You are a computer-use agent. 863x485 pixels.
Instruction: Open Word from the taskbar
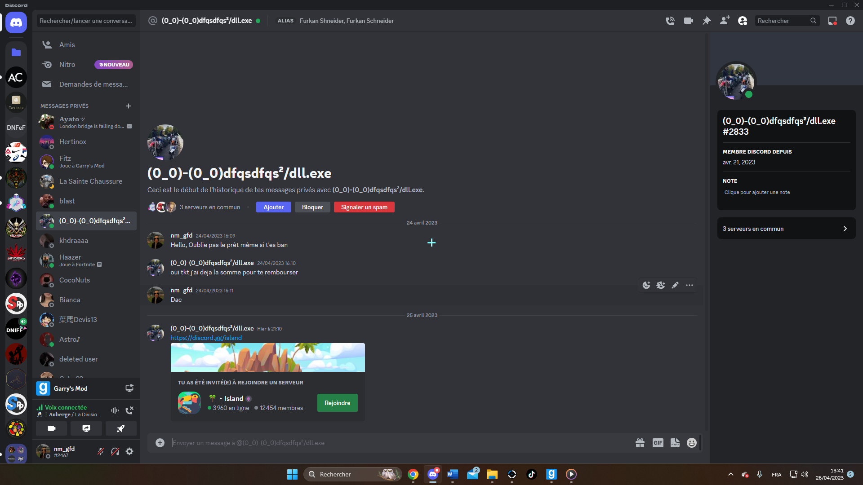[x=453, y=474]
